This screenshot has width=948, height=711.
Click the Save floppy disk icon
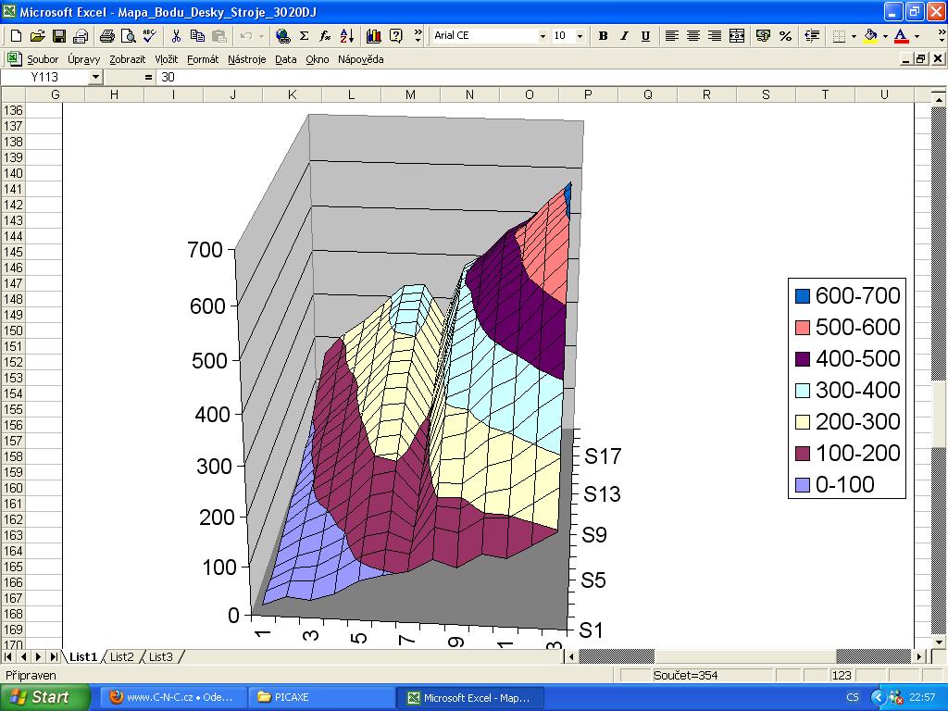(59, 36)
